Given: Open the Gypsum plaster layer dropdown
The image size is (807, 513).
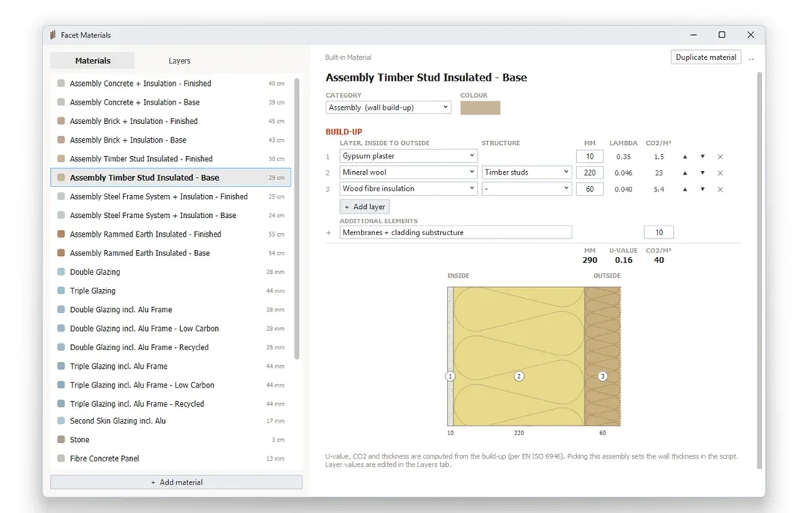Looking at the screenshot, I should 408,156.
